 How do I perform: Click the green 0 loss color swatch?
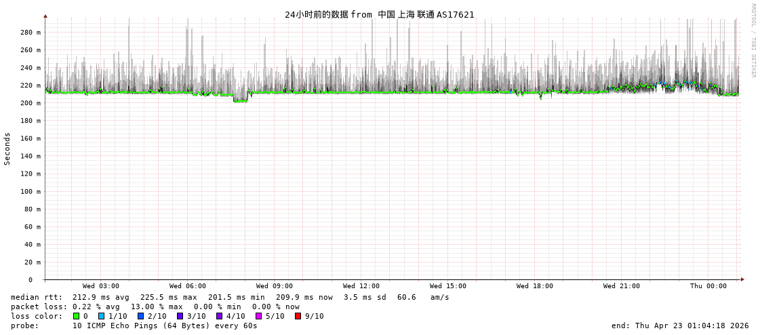tap(76, 316)
